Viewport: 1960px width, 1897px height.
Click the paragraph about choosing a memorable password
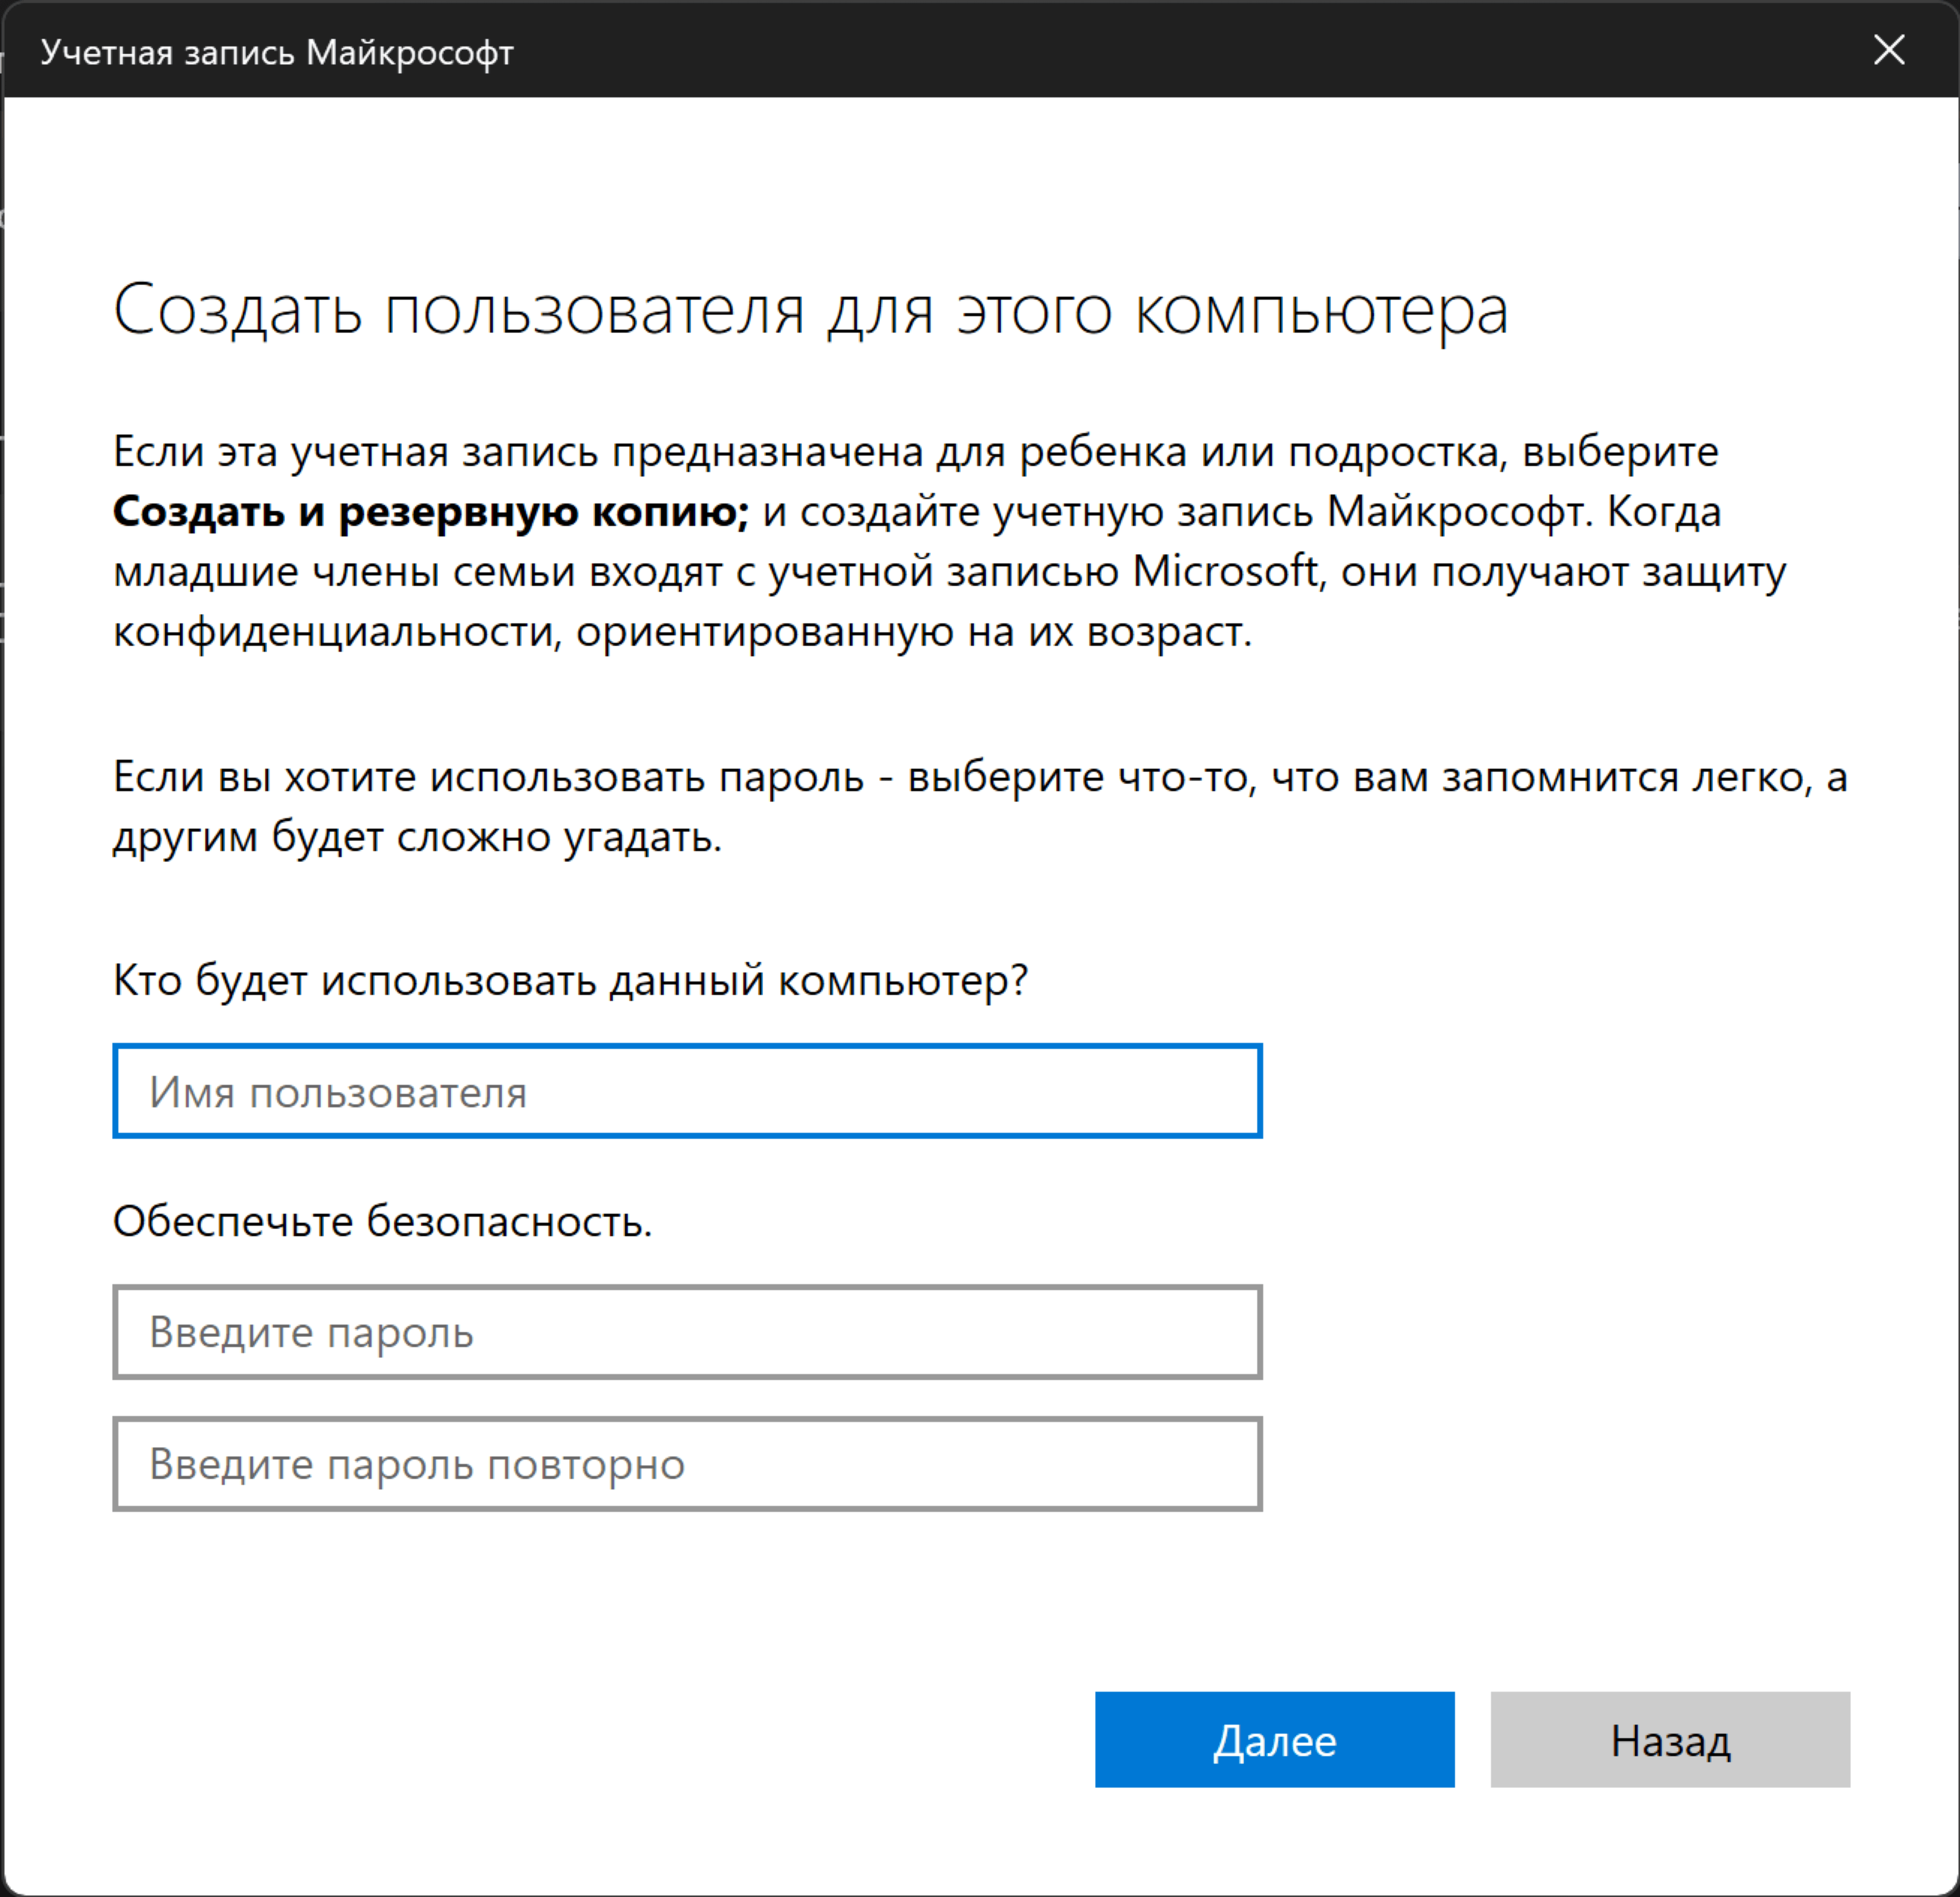[980, 777]
